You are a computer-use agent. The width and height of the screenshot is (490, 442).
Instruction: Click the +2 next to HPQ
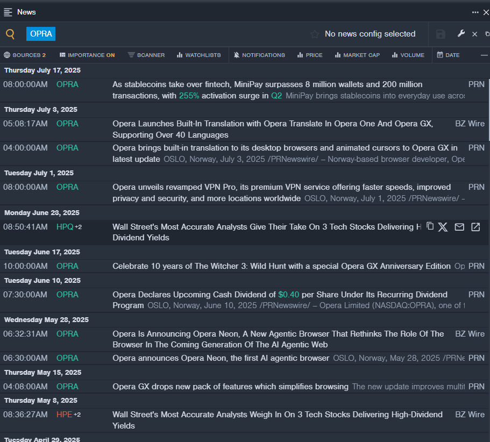pos(78,227)
